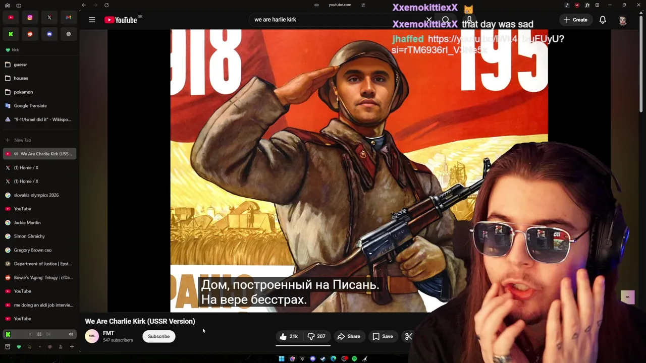This screenshot has width=646, height=363.
Task: Share the video with the Share button
Action: coord(349,336)
